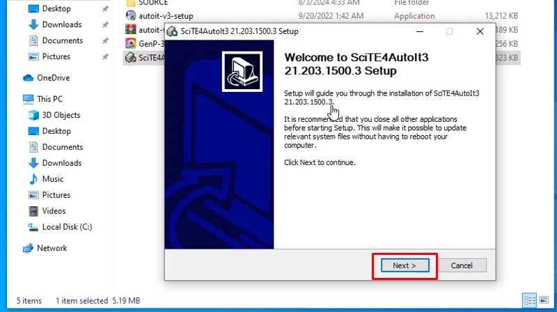Image resolution: width=557 pixels, height=312 pixels.
Task: Go to the Music folder
Action: (x=53, y=179)
